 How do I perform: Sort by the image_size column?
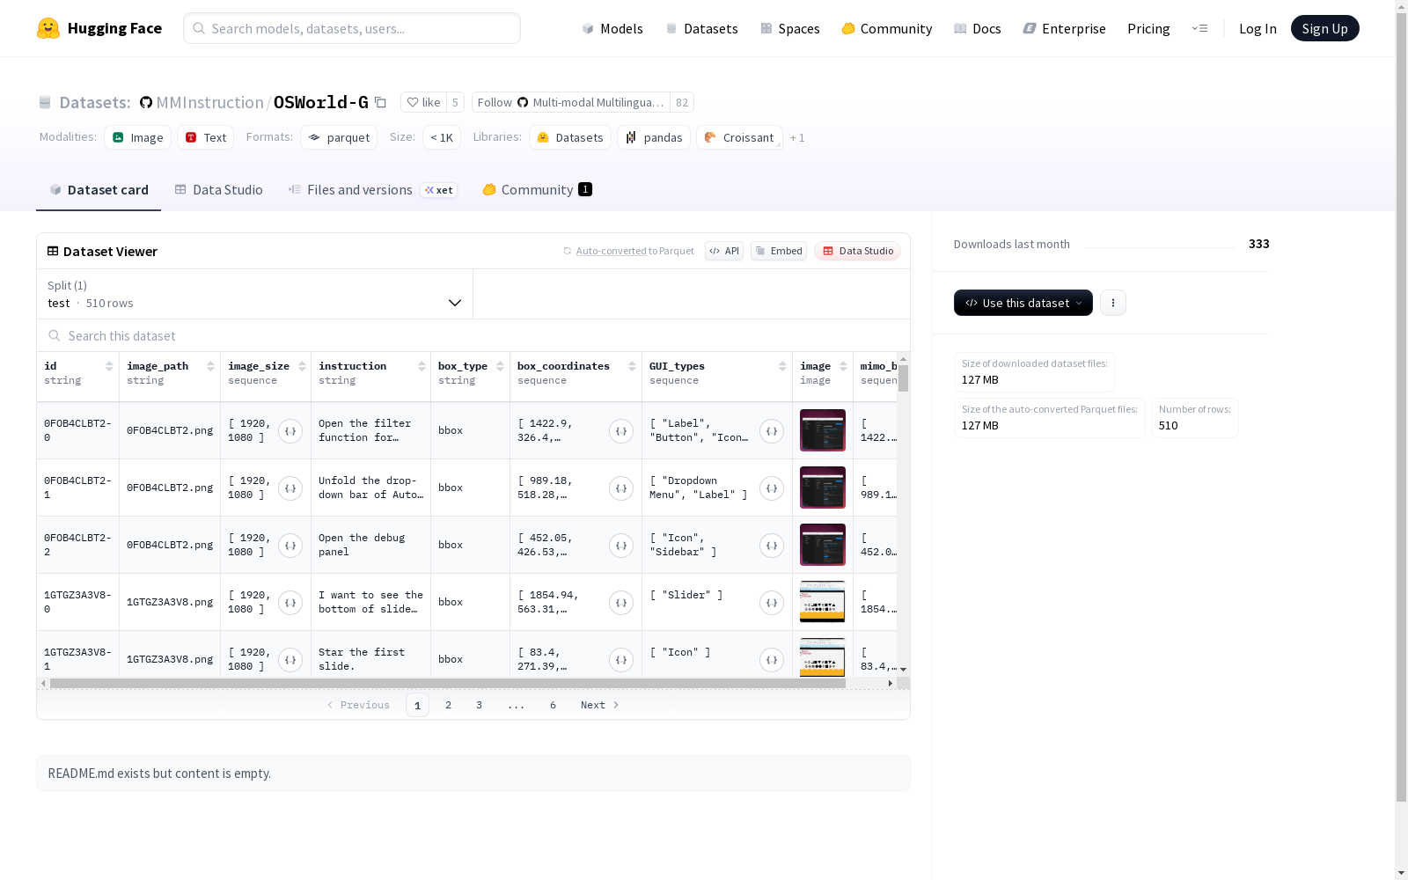[x=302, y=366]
